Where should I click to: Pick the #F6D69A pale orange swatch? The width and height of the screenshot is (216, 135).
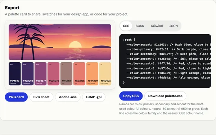[105, 74]
